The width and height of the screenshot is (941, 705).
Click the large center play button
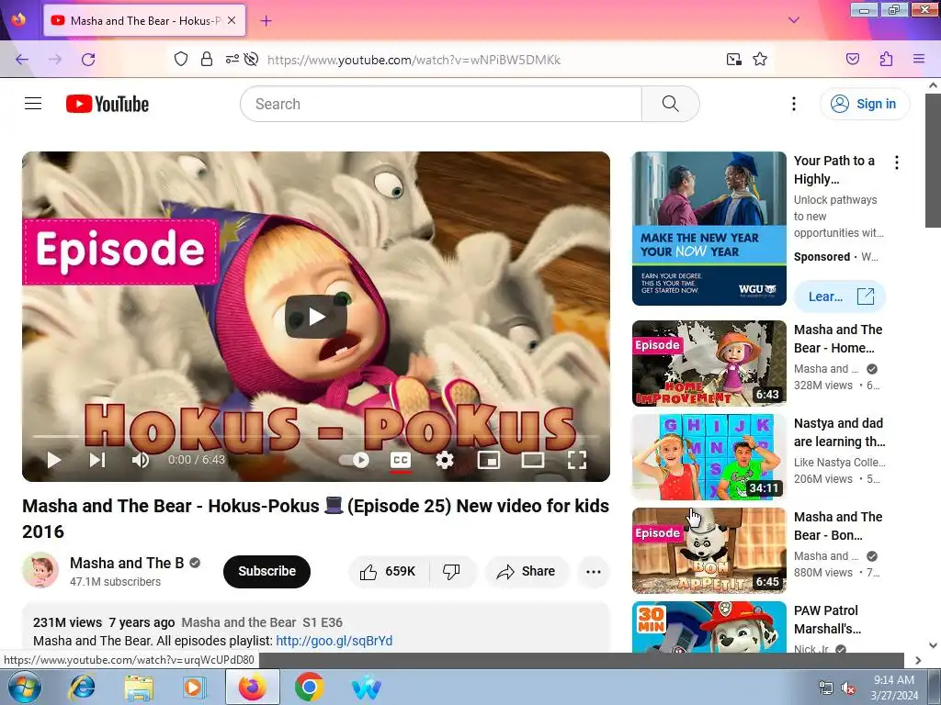(316, 317)
